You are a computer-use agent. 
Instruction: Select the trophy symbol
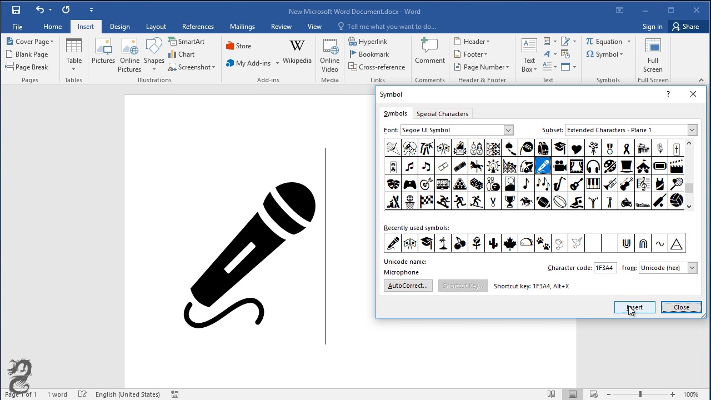tap(510, 201)
